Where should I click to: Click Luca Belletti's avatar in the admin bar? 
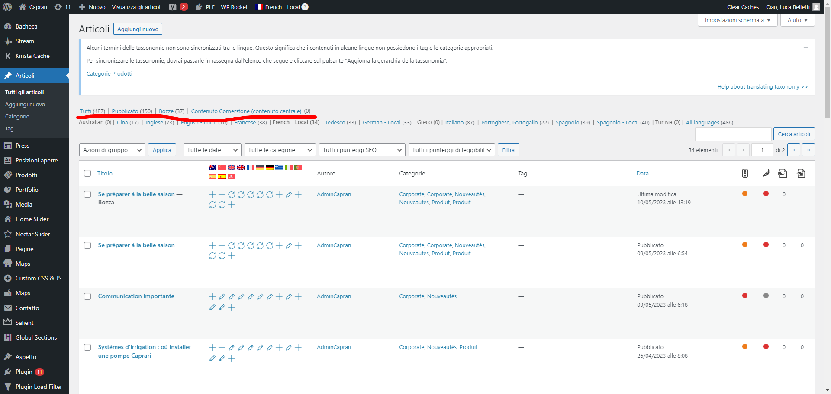tap(816, 7)
